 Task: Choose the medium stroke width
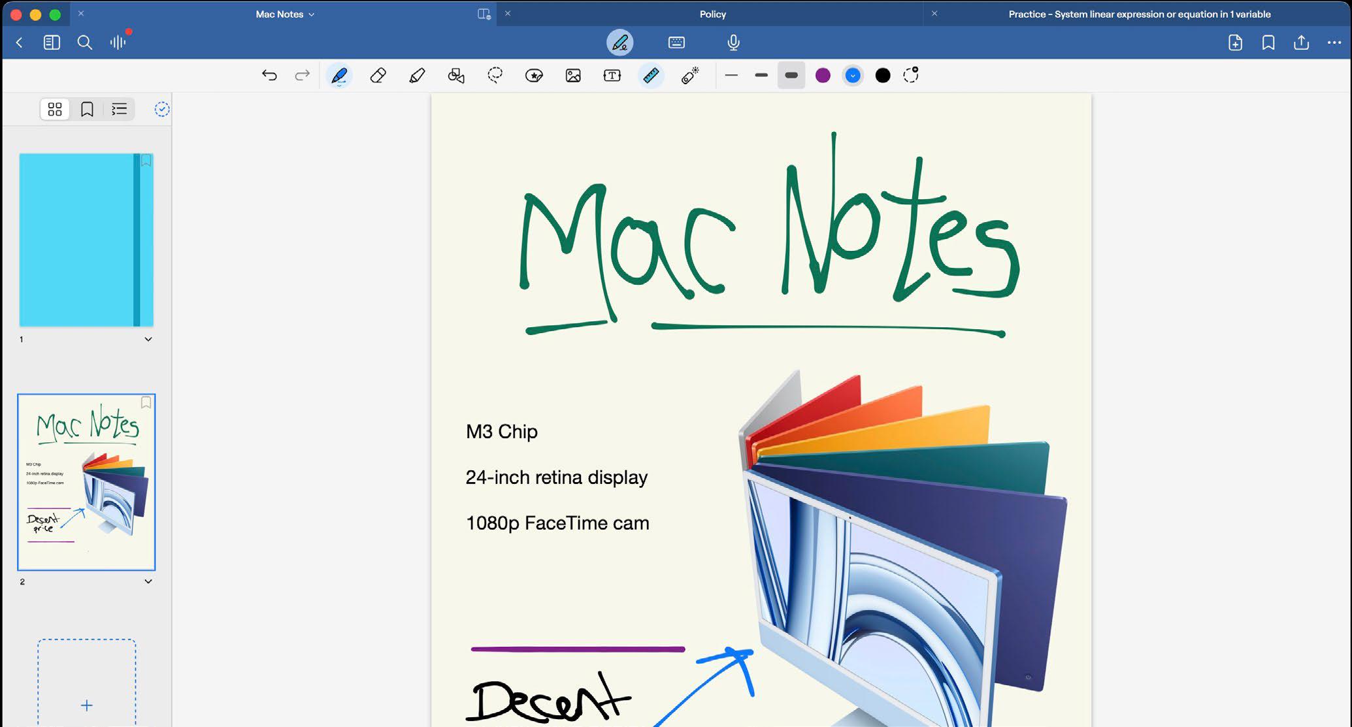coord(761,76)
